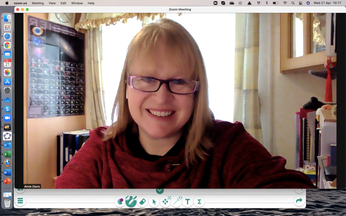Click the four-arrow move tool

165,201
